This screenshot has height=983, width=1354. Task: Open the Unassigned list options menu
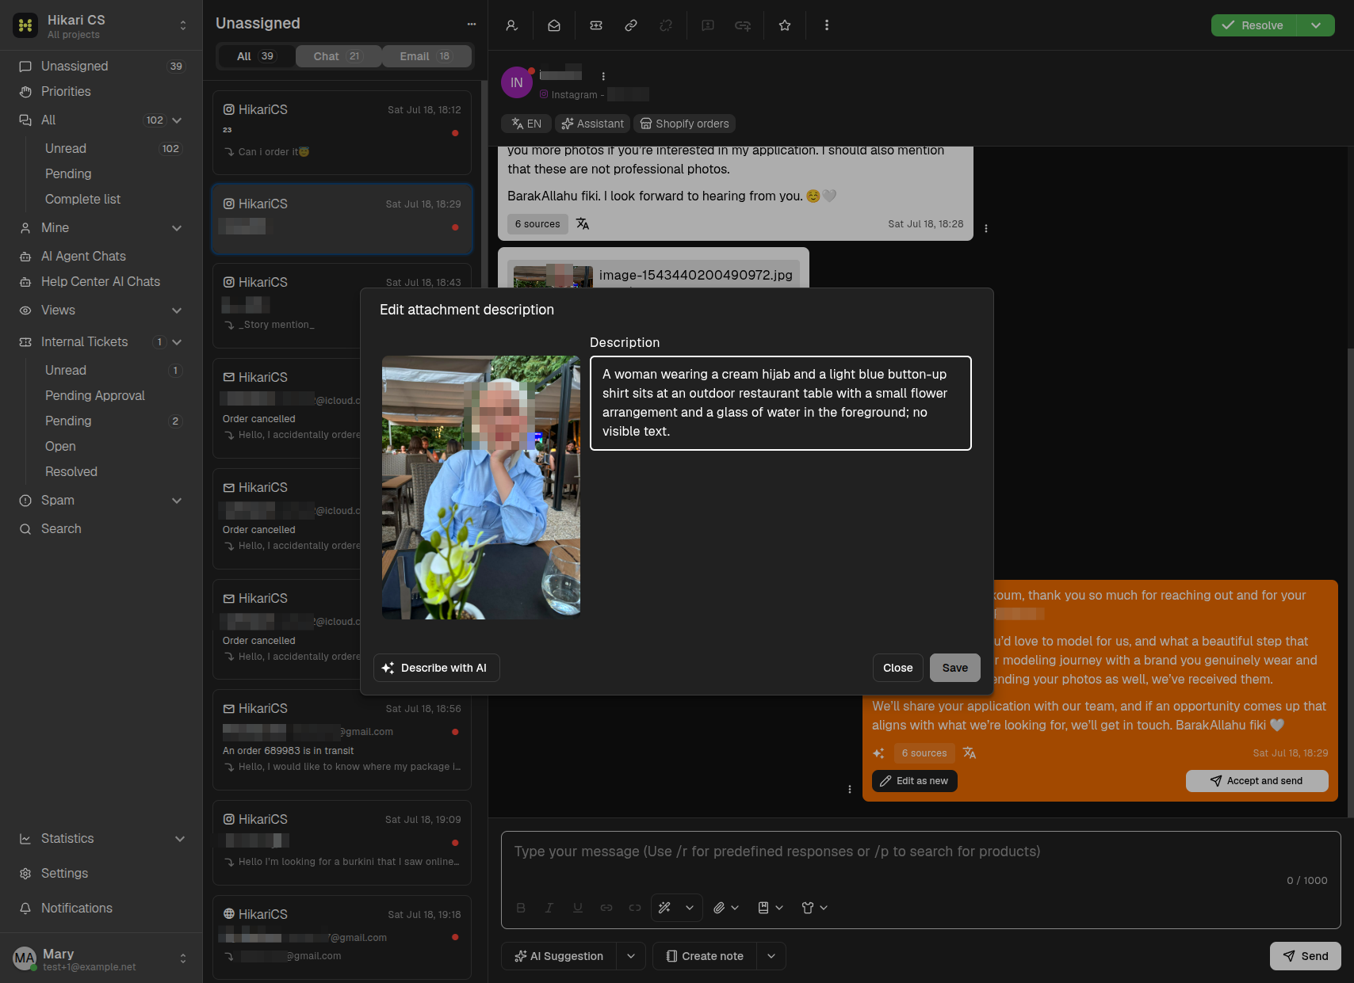[x=472, y=24]
